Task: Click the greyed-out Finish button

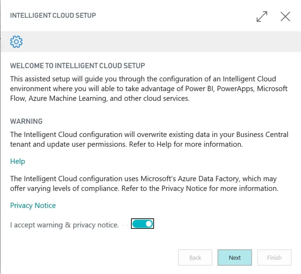Action: 274,258
